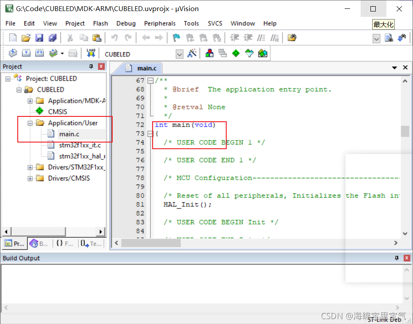Comment the selection with the // icon

click(x=261, y=38)
